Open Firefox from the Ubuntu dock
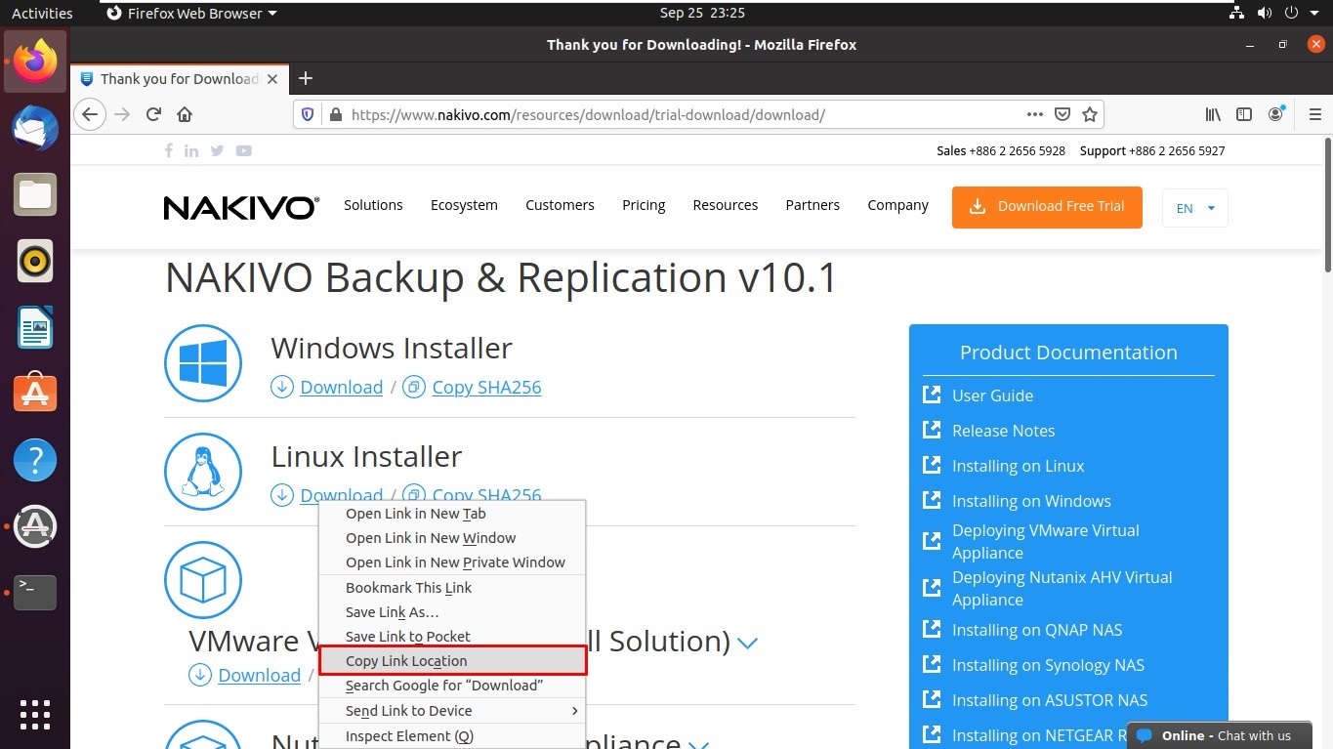The height and width of the screenshot is (749, 1333). pos(35,61)
